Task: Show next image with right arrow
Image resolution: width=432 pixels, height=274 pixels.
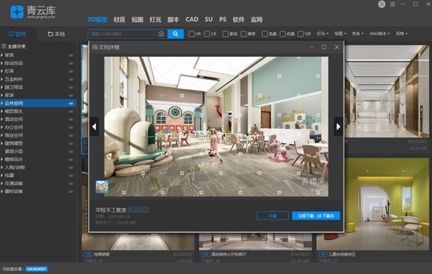Action: [338, 127]
